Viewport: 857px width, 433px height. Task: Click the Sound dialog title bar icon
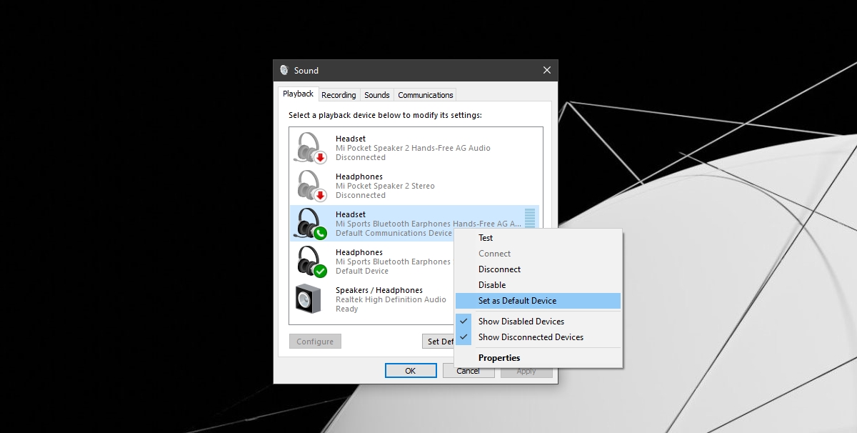point(284,70)
